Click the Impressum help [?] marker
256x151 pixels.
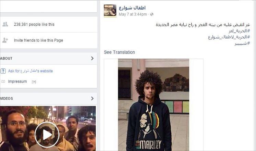click(x=34, y=82)
